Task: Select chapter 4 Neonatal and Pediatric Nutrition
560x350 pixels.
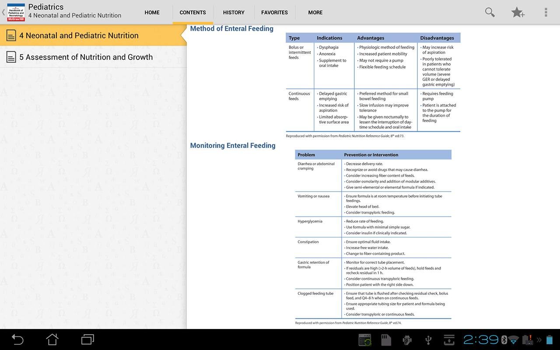Action: [93, 35]
